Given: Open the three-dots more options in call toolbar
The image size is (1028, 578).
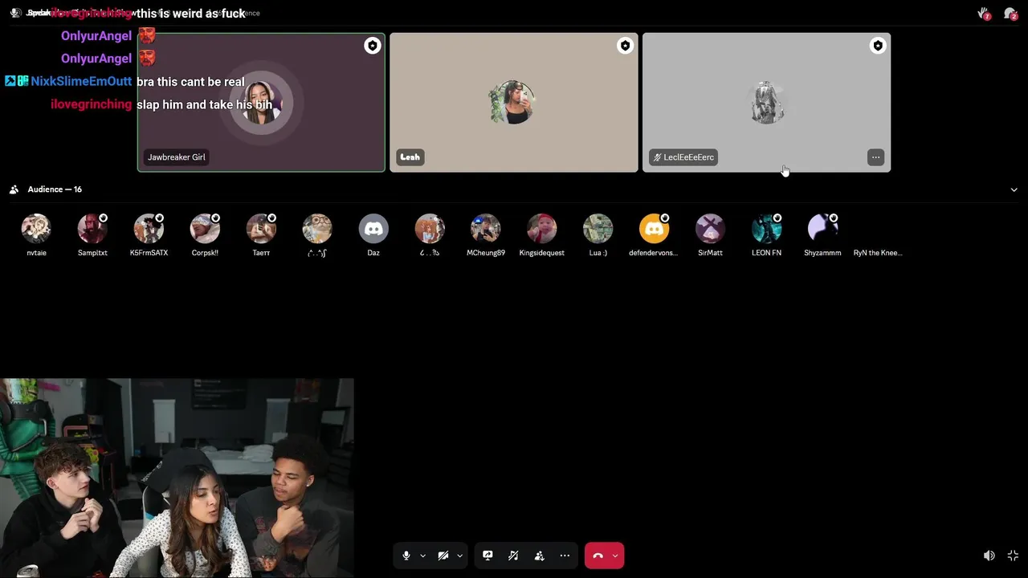Looking at the screenshot, I should click(565, 556).
